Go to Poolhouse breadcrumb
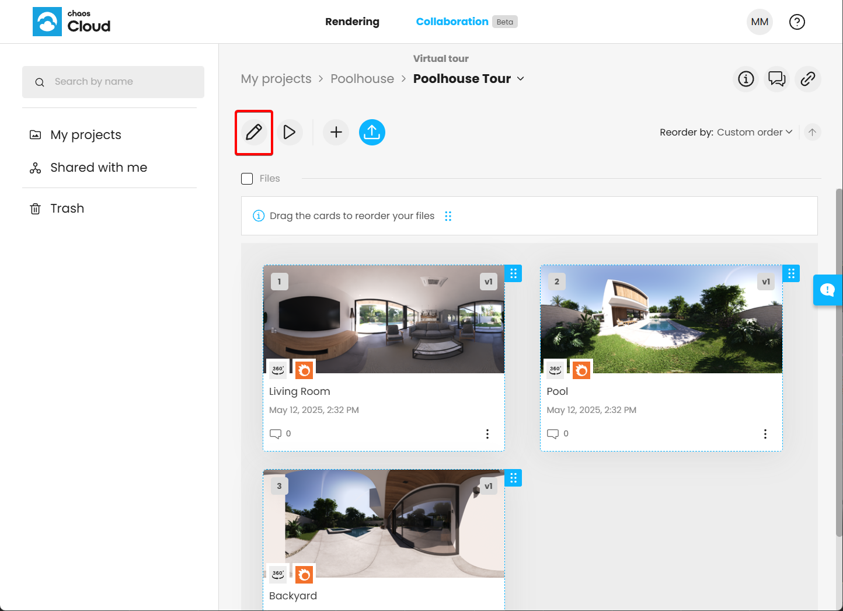The height and width of the screenshot is (611, 843). coord(362,79)
